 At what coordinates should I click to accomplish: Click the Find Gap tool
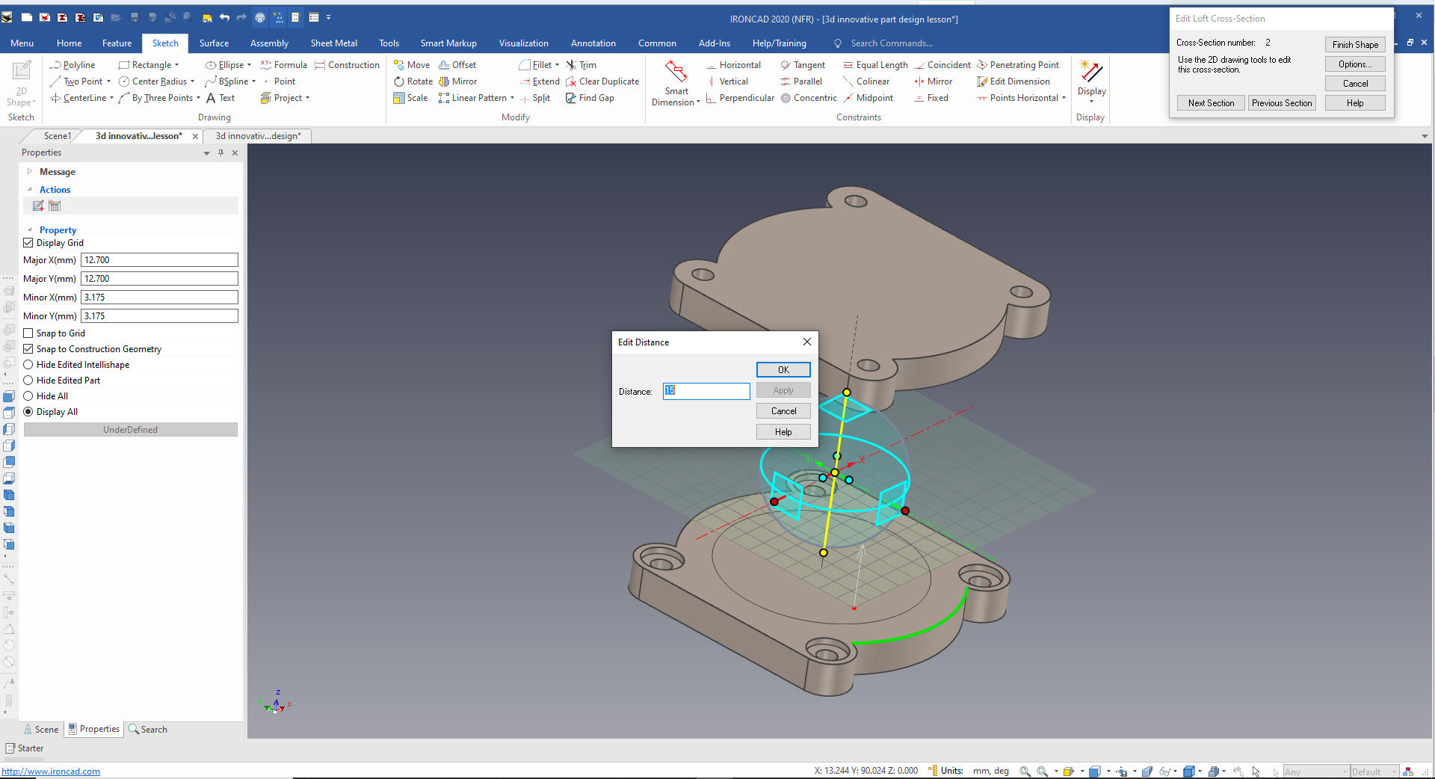coord(590,98)
